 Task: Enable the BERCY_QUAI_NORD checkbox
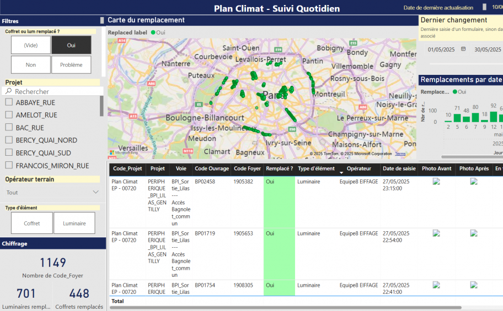[9, 140]
